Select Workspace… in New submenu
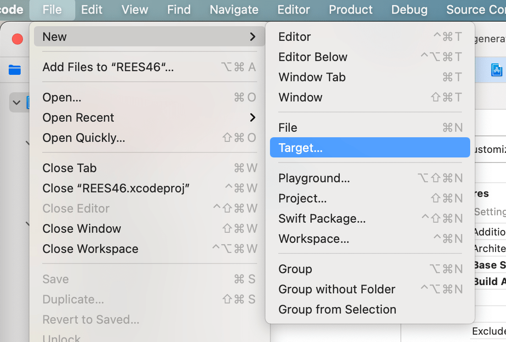506x342 pixels. pos(314,239)
